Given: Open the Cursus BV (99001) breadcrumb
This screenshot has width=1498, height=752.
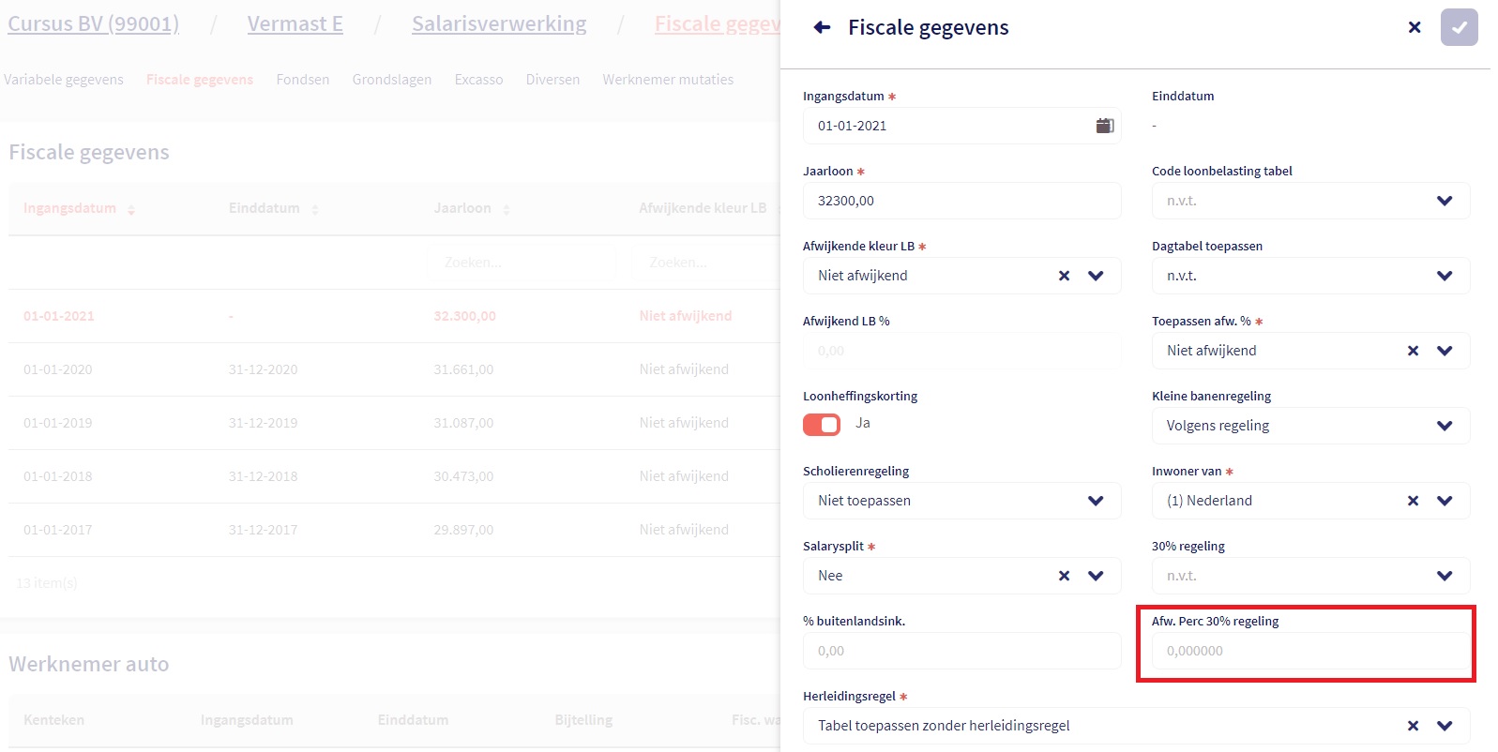Looking at the screenshot, I should [93, 24].
